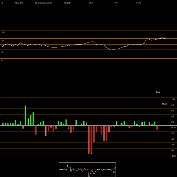
Task: Click the 100 label on RSI axis
Action: pos(3,32)
